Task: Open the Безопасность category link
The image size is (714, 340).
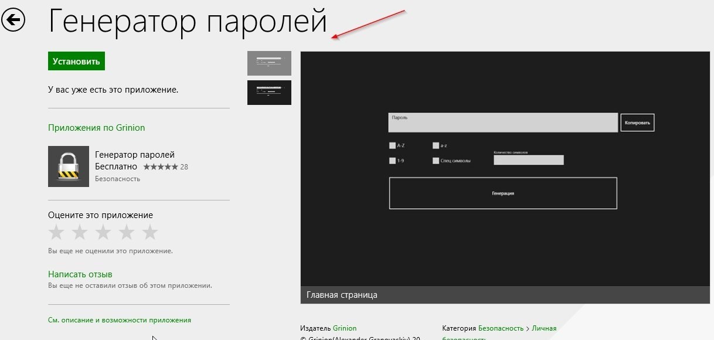Action: [501, 328]
